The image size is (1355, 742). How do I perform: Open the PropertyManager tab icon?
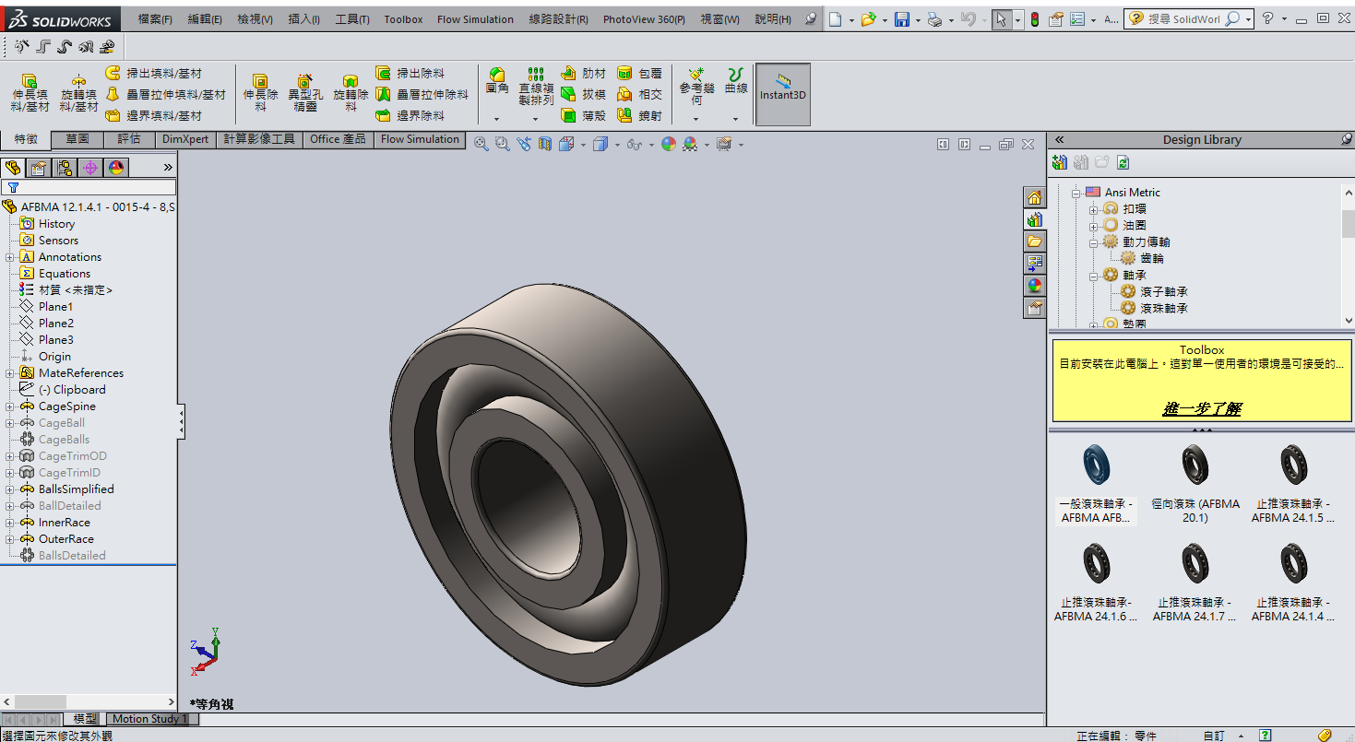[x=39, y=168]
